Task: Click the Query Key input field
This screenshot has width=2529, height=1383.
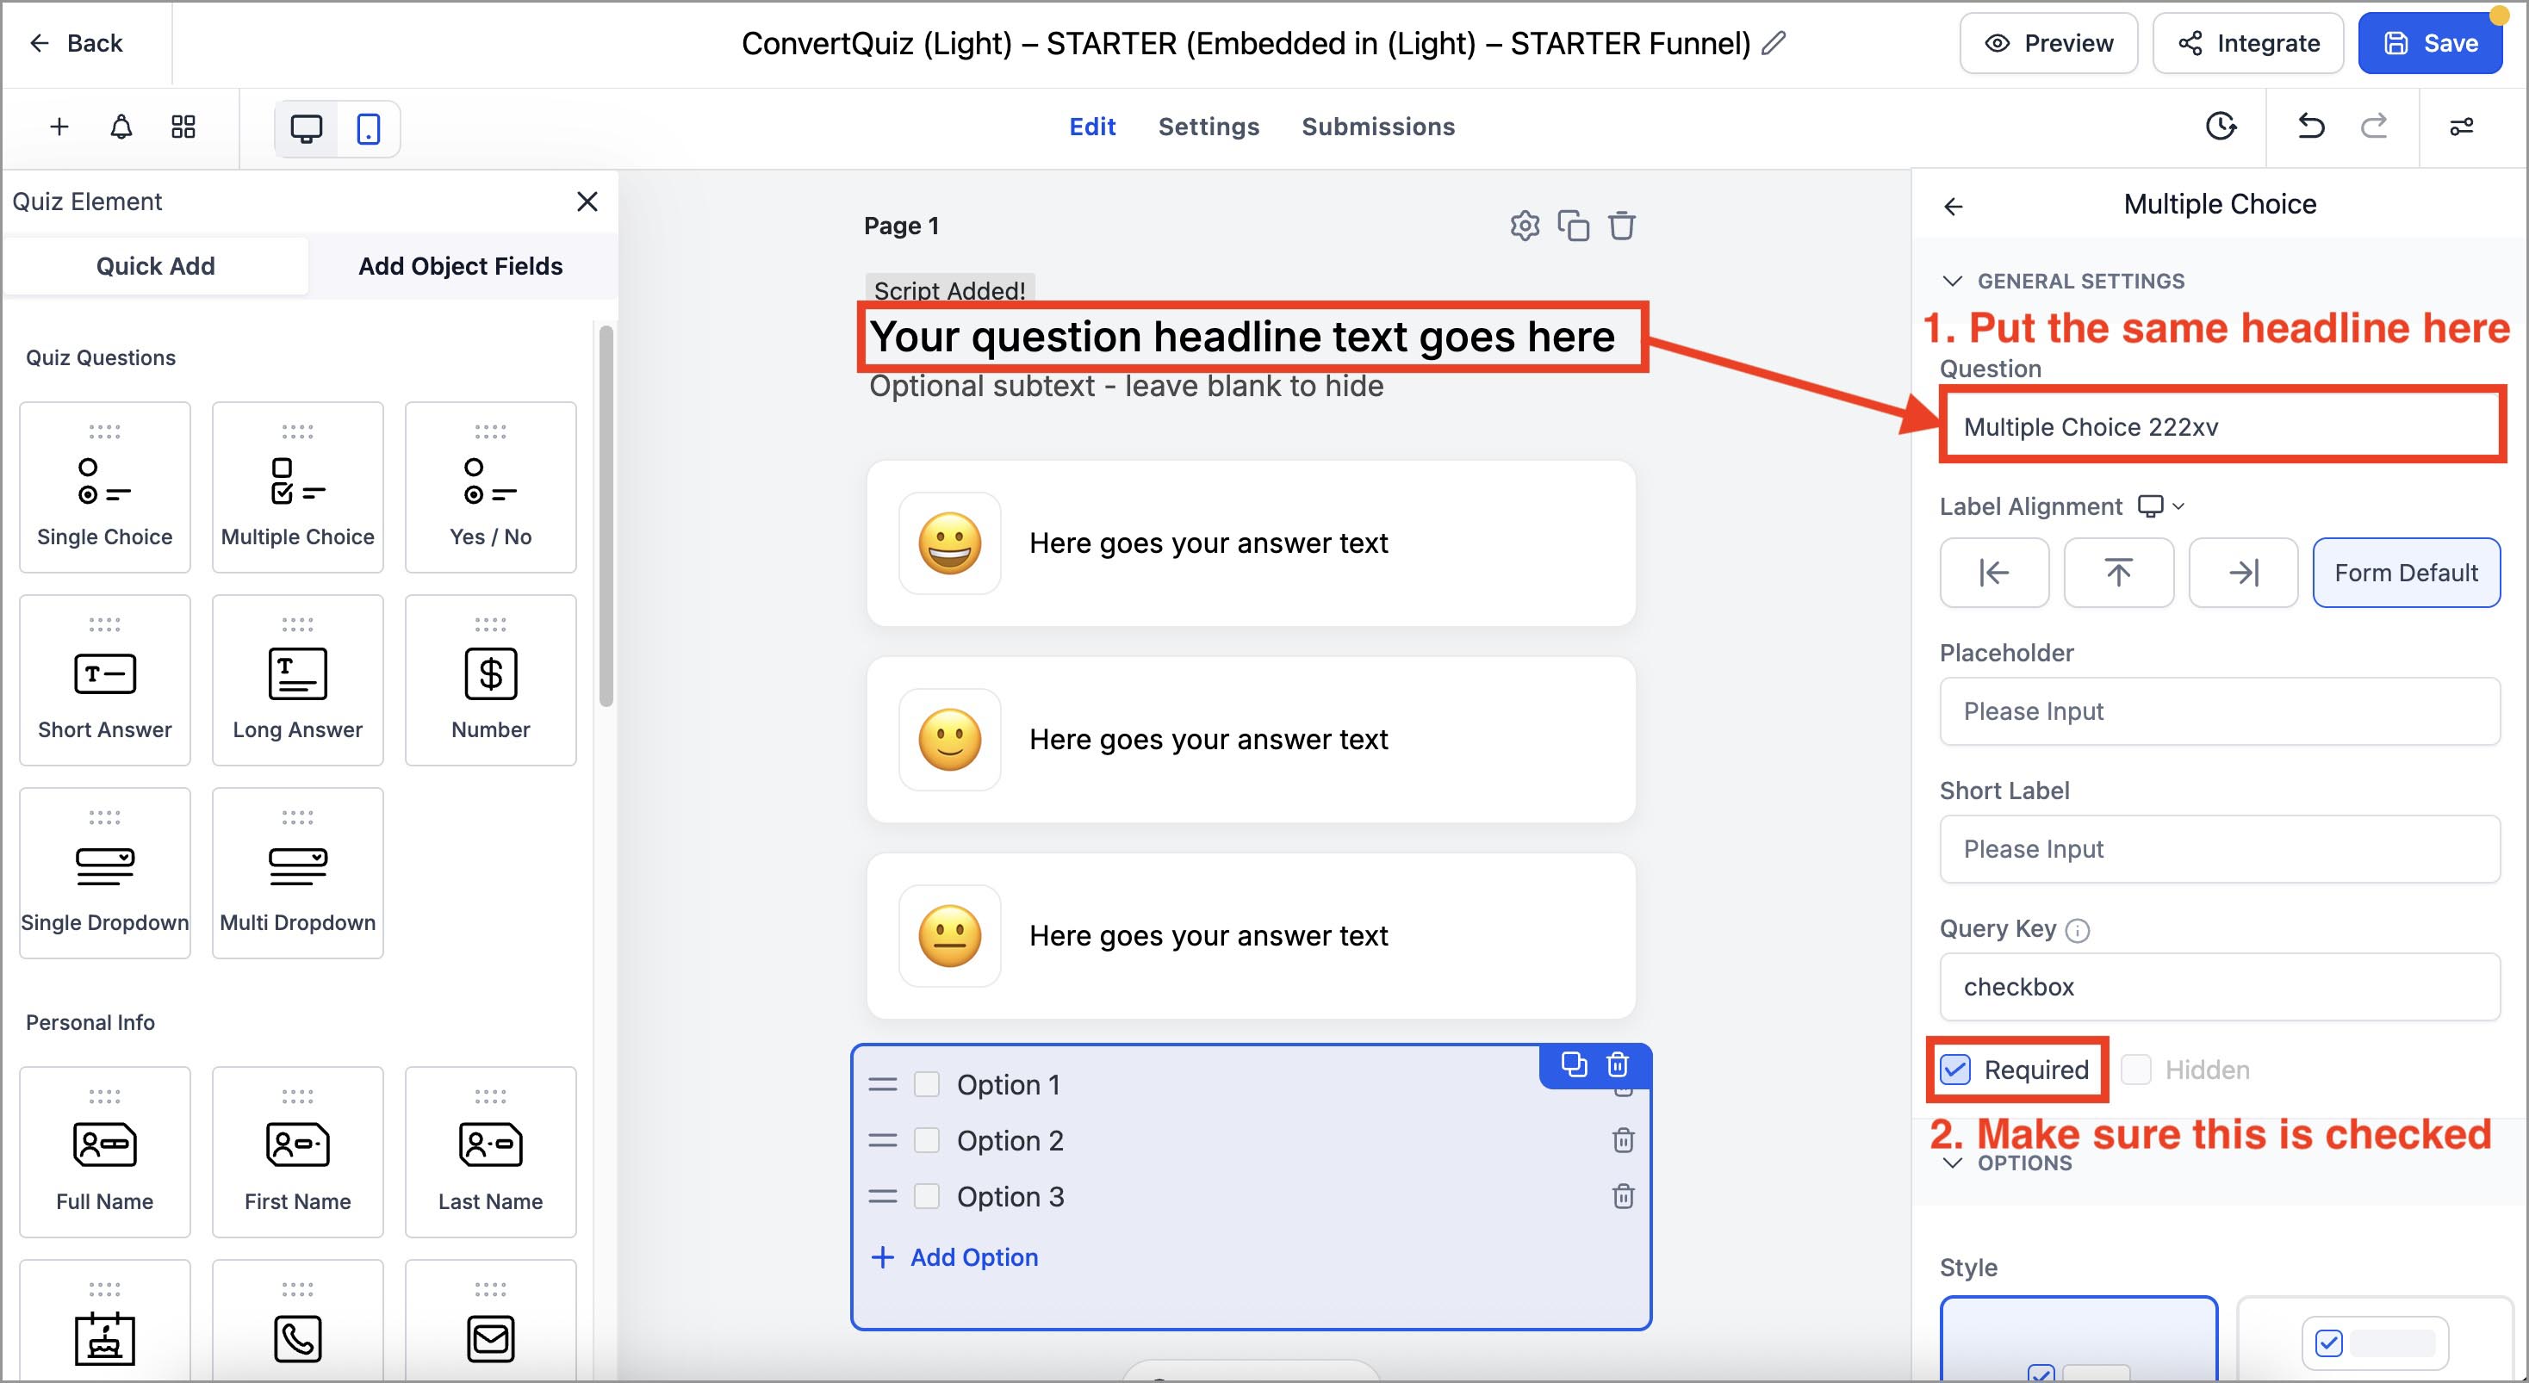Action: click(x=2219, y=987)
